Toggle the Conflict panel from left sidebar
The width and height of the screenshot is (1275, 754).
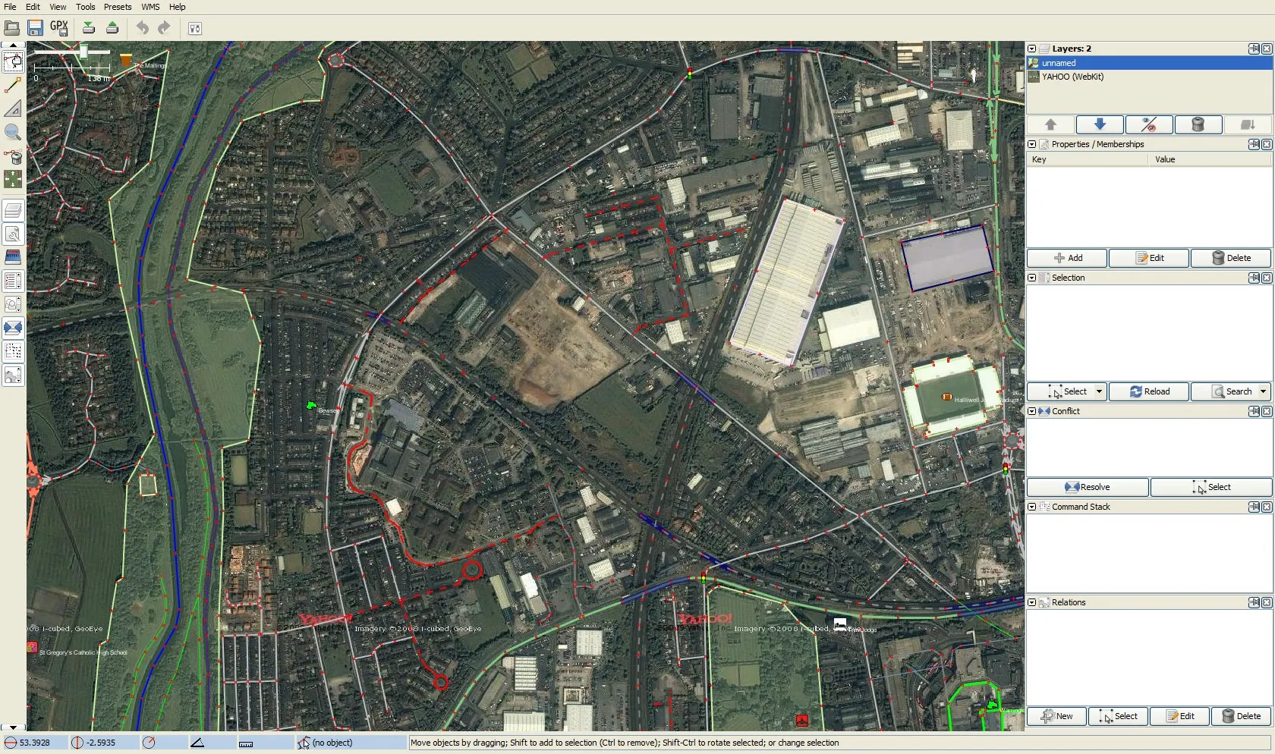coord(13,328)
